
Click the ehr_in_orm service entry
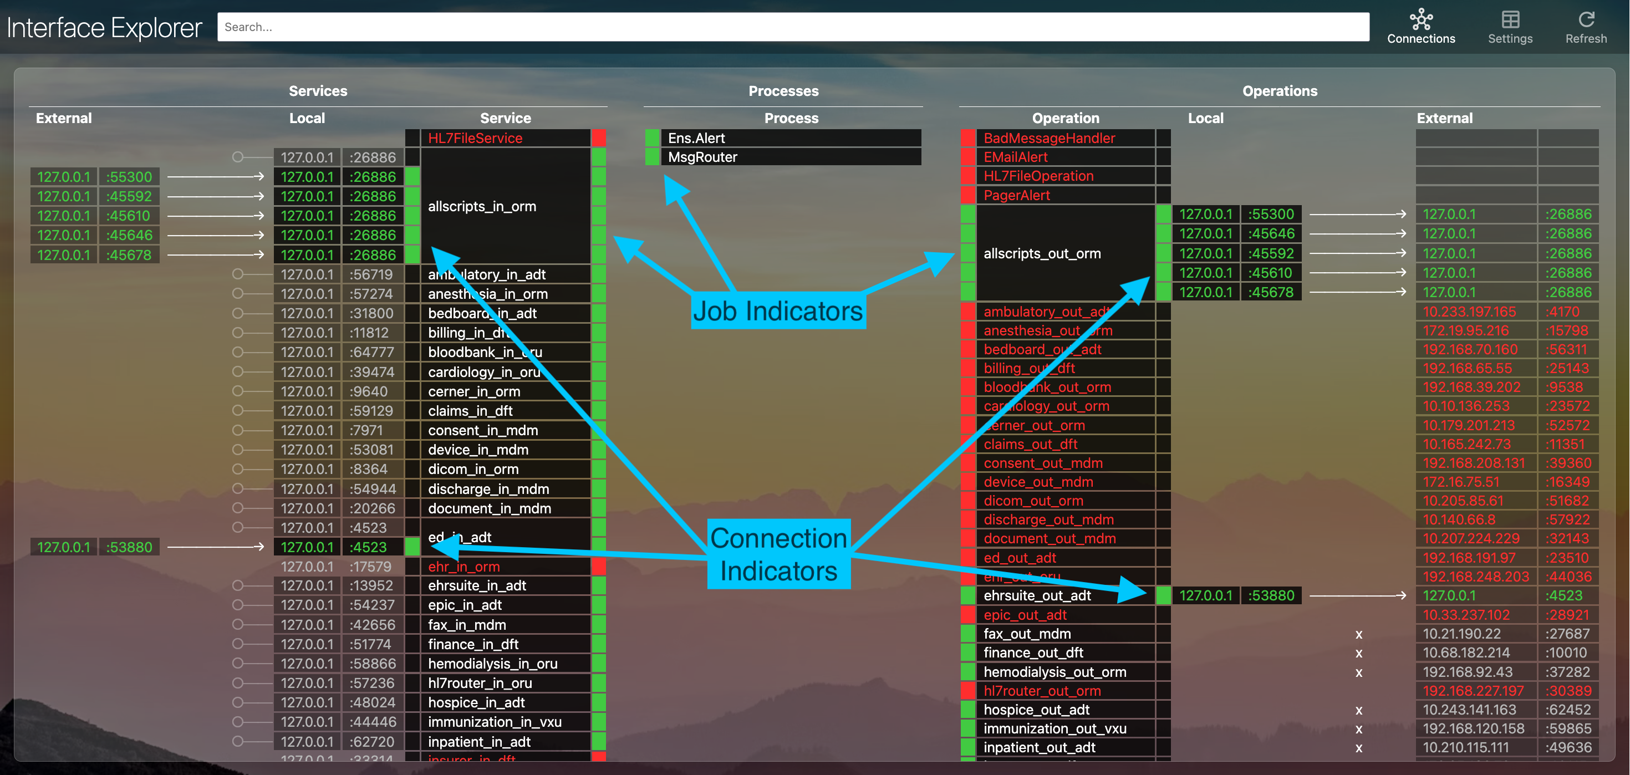(464, 566)
